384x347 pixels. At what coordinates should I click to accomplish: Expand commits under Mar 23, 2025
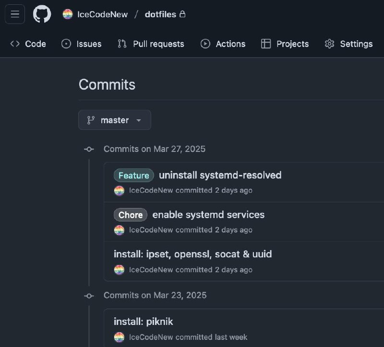(89, 295)
